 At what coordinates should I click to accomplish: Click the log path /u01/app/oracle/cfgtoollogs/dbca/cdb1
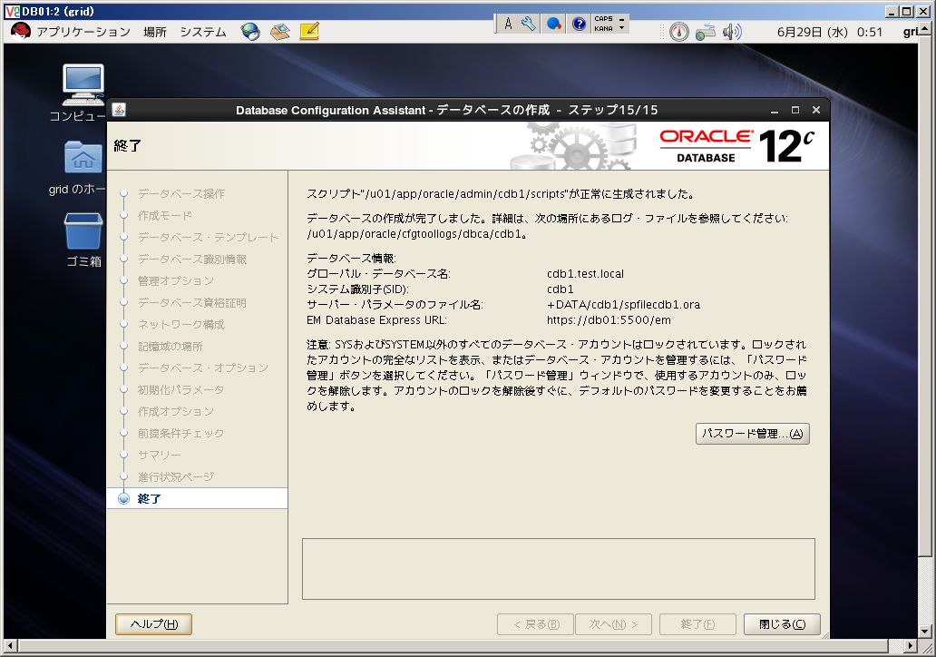416,234
